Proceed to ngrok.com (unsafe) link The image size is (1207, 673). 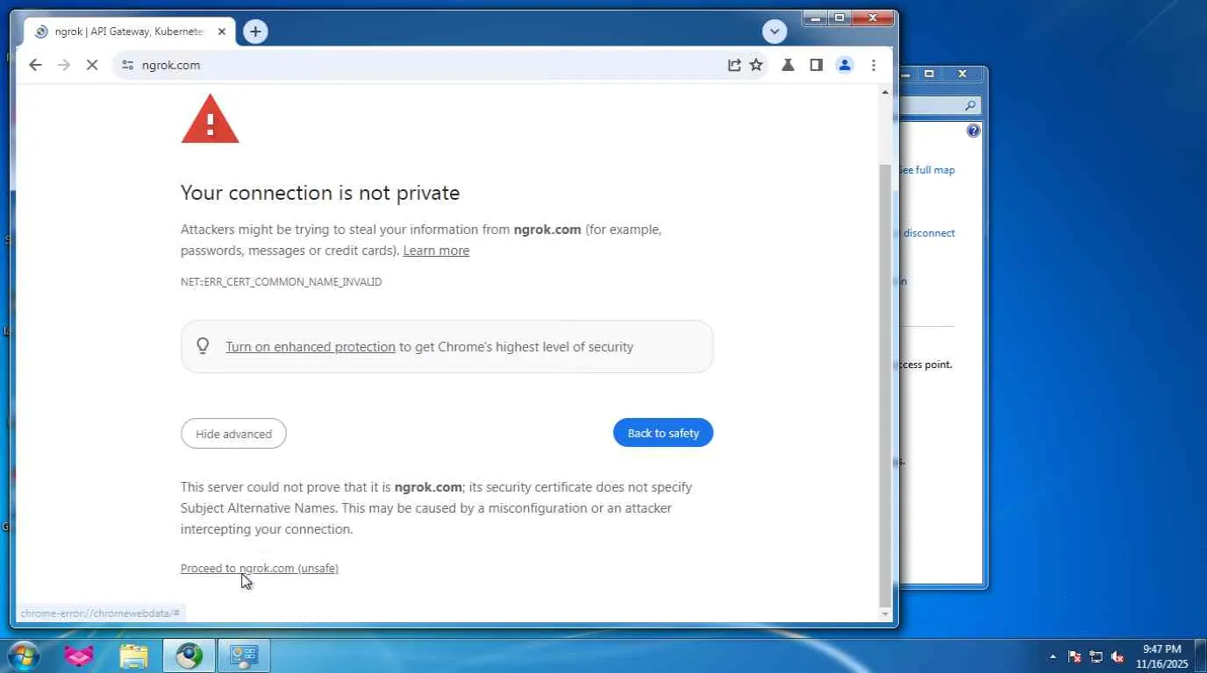point(260,569)
